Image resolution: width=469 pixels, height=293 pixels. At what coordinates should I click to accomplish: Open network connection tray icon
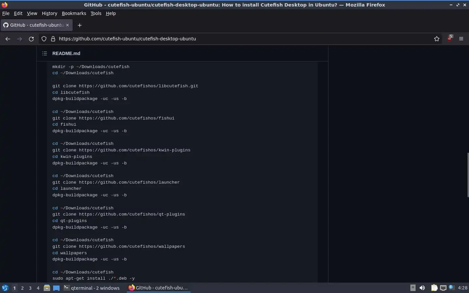tap(443, 288)
